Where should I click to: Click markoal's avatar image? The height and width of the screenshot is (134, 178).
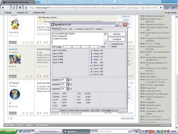point(15,59)
